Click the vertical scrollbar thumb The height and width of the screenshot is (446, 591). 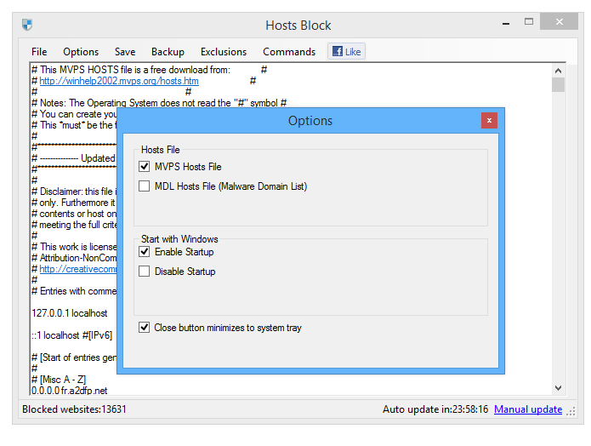click(558, 84)
